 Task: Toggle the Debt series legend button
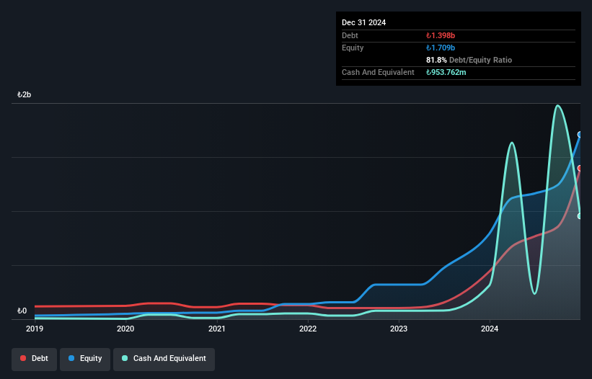pos(35,359)
